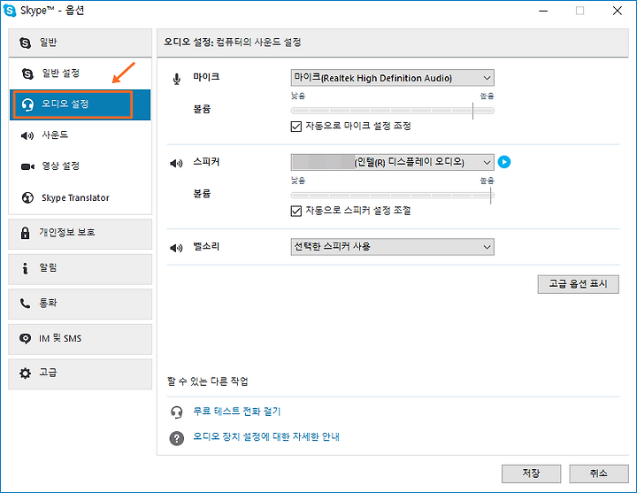Click the Skype icon beside 일반 설정
The height and width of the screenshot is (493, 637).
pos(27,73)
